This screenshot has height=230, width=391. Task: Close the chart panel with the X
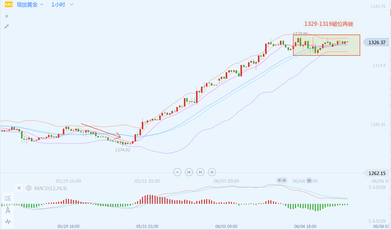point(7,16)
